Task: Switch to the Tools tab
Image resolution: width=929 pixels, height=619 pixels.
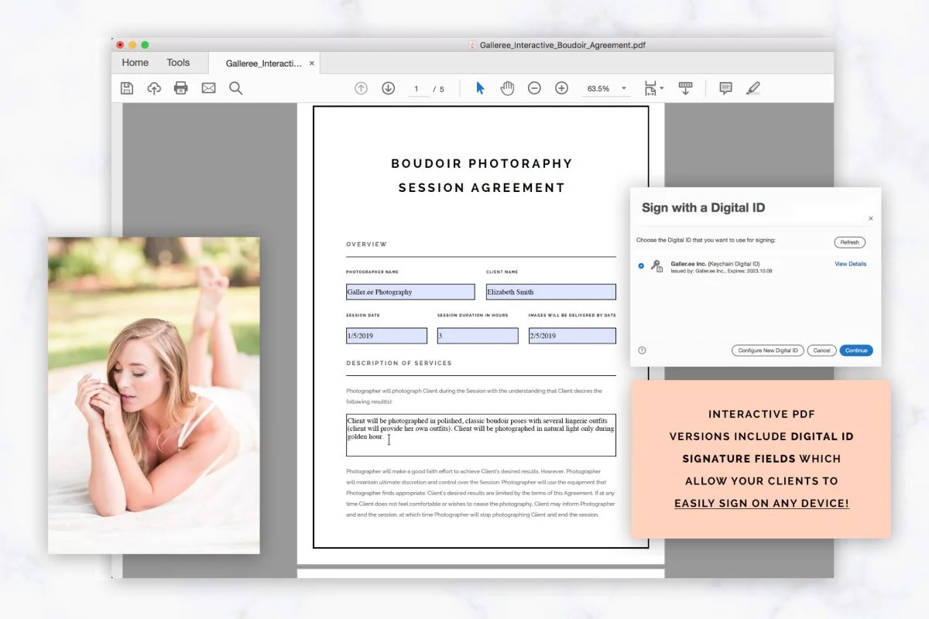Action: pos(178,63)
